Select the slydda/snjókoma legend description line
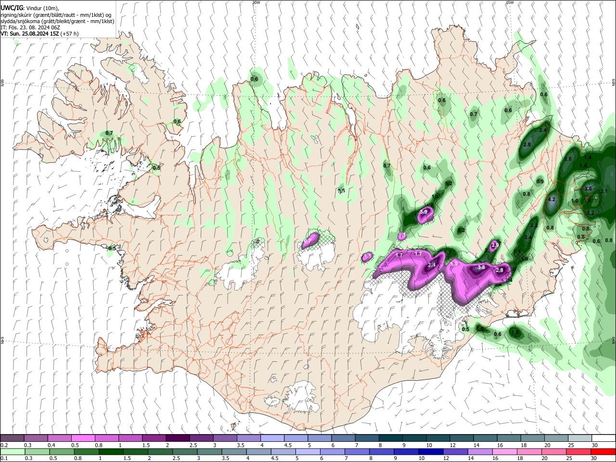Screen dimensions: 616x462 click(x=57, y=21)
